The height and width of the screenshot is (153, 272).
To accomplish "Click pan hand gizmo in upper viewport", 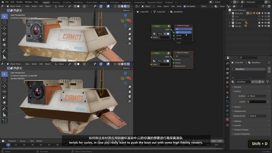I will 129,34.
